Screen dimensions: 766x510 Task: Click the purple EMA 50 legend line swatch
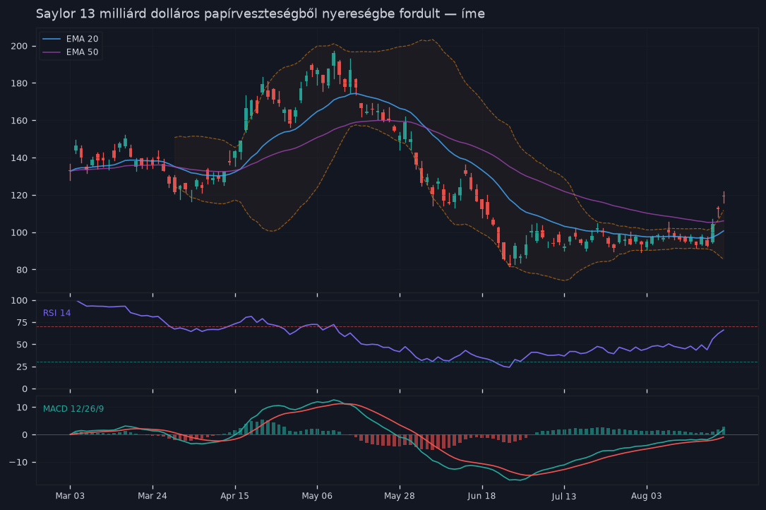tap(52, 52)
